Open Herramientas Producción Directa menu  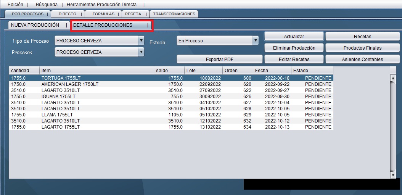click(101, 5)
